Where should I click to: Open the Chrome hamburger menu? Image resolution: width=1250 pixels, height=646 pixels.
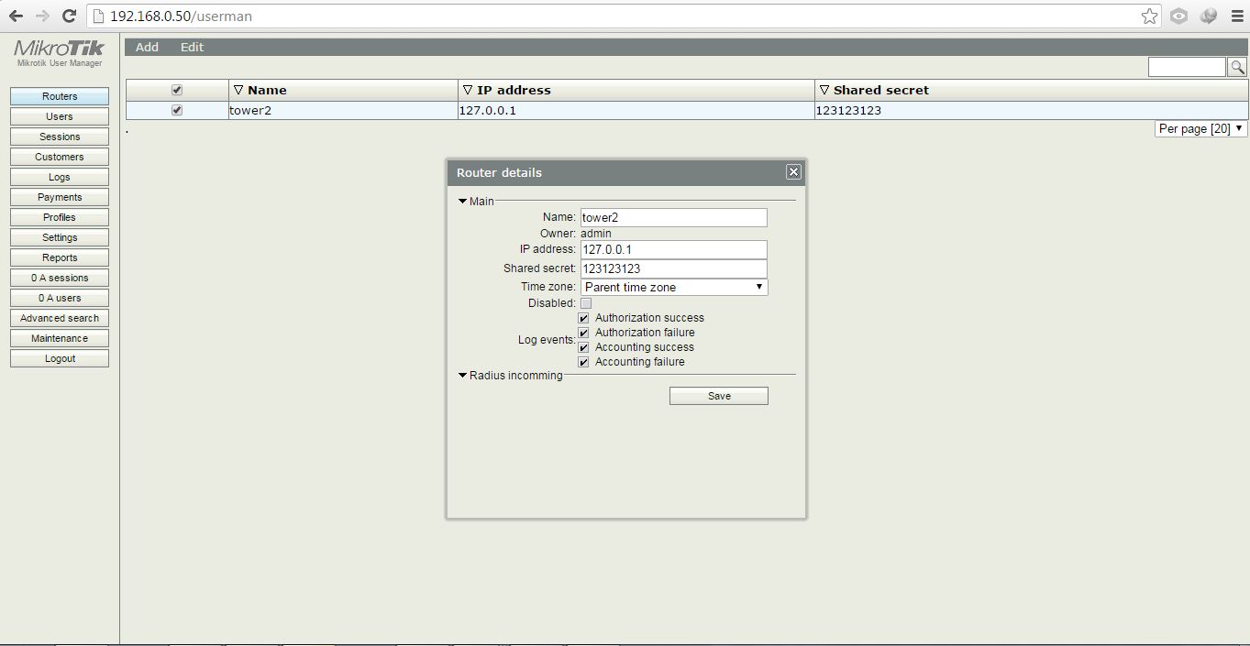coord(1236,16)
